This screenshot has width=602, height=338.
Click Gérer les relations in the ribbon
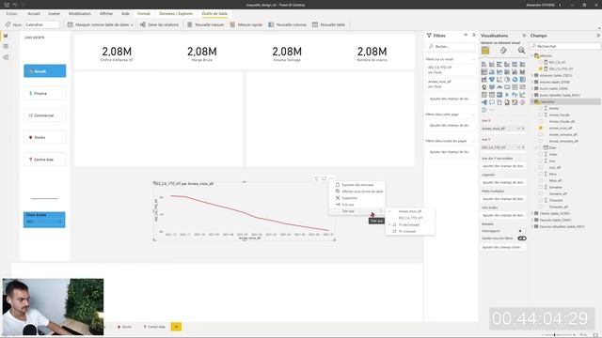click(x=159, y=24)
